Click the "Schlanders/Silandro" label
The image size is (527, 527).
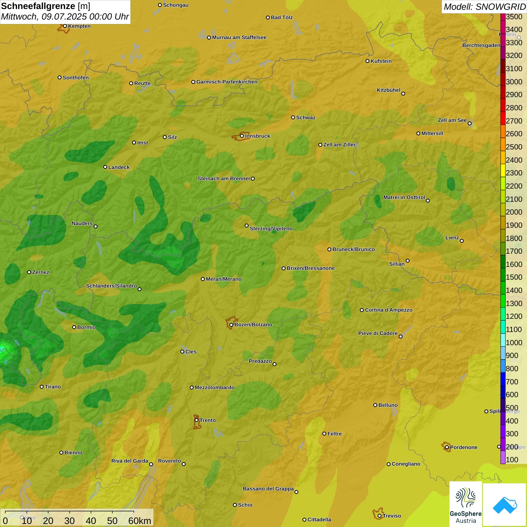(x=111, y=286)
